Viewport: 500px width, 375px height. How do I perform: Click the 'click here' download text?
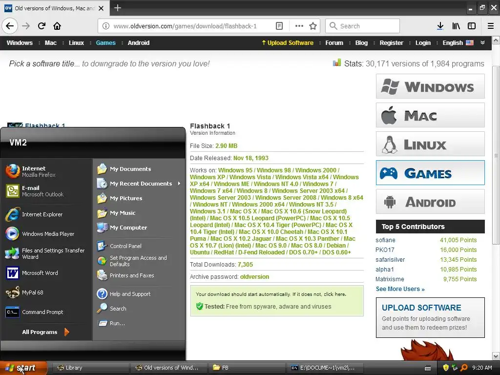(x=334, y=294)
